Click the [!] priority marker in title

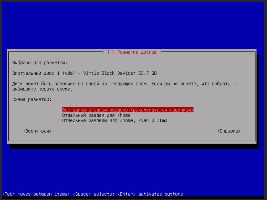[111, 52]
